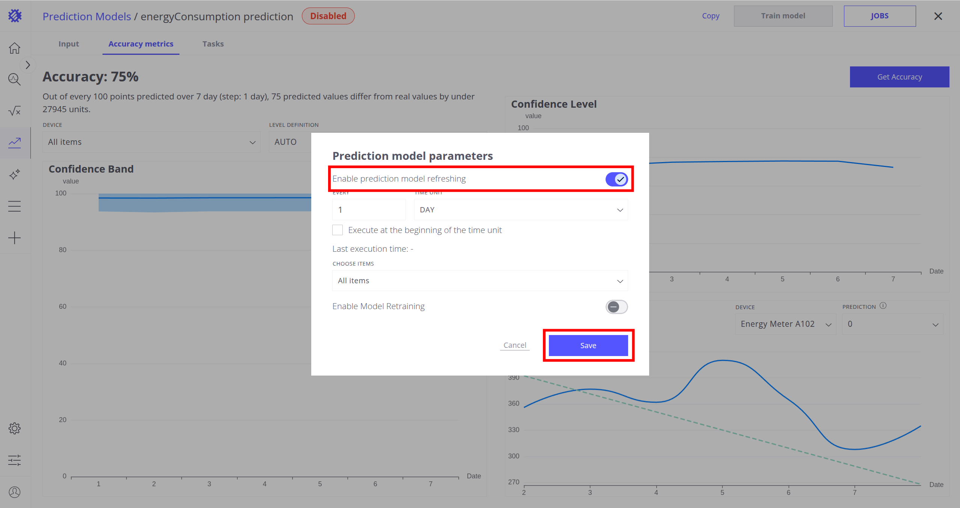
Task: Click the data explorer magnifier icon
Action: [x=15, y=79]
